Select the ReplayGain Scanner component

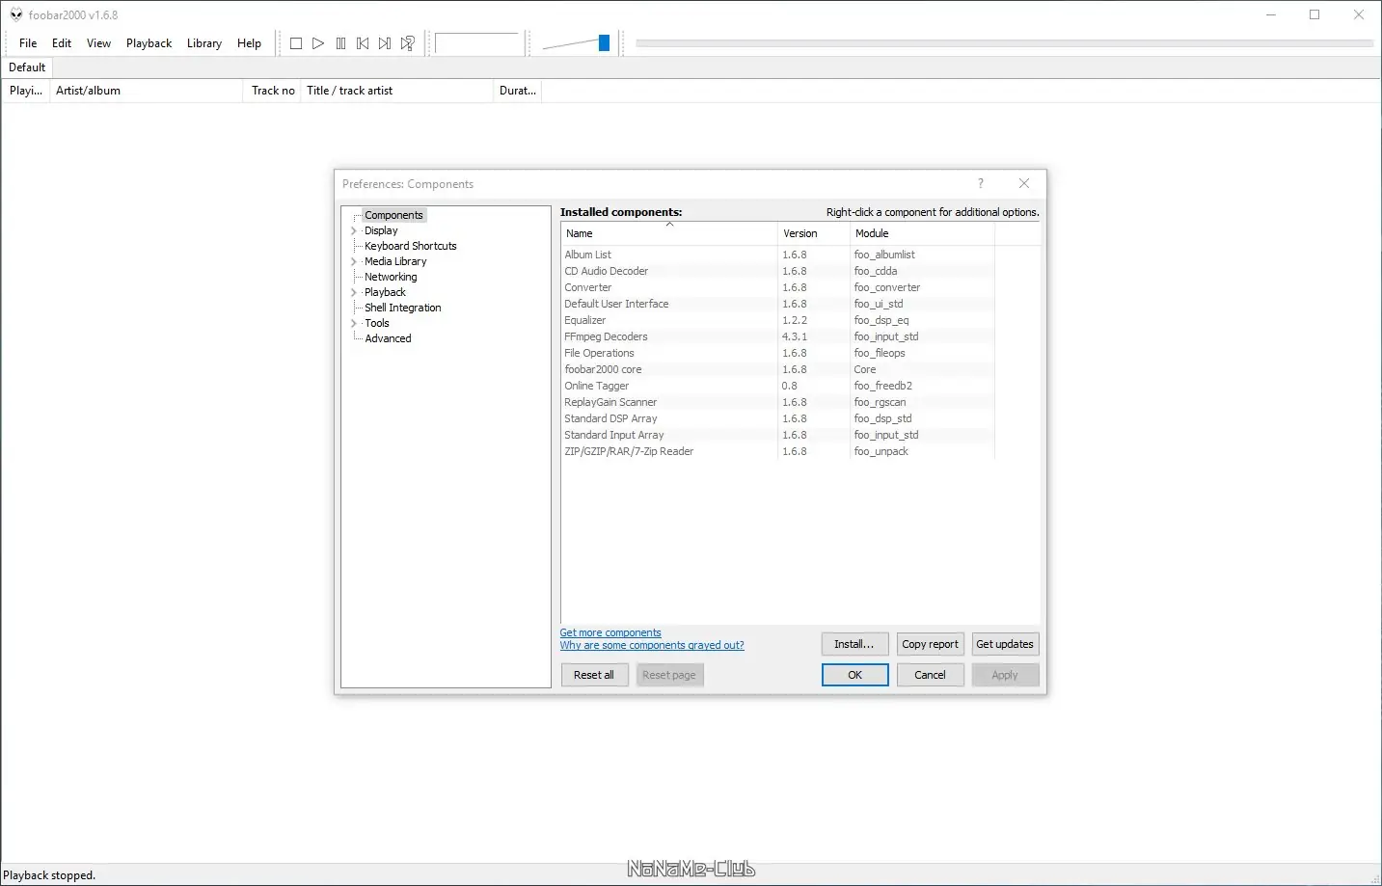click(x=777, y=402)
